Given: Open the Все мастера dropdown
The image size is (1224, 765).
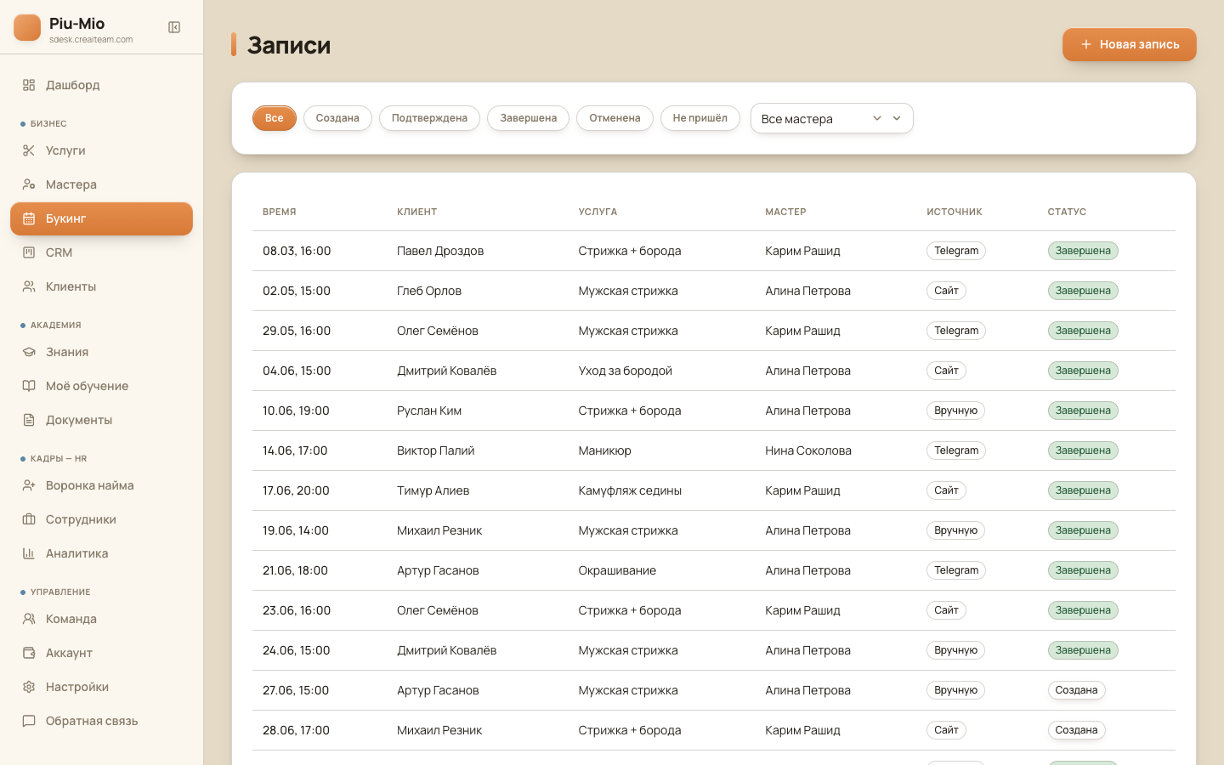Looking at the screenshot, I should point(831,118).
